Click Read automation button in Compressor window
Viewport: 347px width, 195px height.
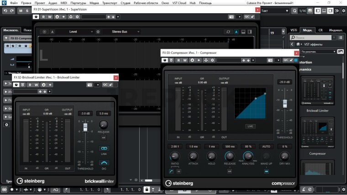(x=179, y=60)
